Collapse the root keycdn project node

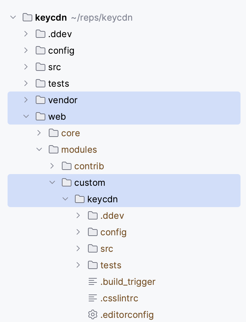coord(13,18)
